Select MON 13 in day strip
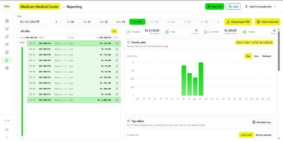Screen dimensions: 283x142 (120, 22)
